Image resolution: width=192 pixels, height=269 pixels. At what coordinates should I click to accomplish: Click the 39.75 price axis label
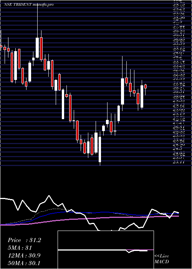click(x=179, y=5)
